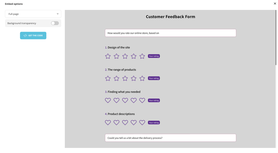Select third star for The range of products
Screen dimensions: 278x153
[125, 78]
